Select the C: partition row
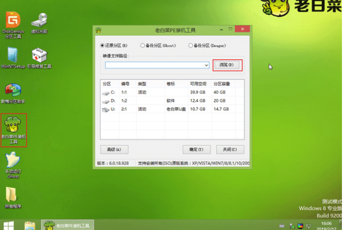The image size is (343, 230). pos(172,92)
